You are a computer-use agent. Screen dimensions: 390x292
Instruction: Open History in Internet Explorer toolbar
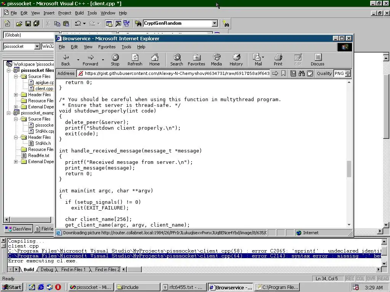pyautogui.click(x=236, y=60)
